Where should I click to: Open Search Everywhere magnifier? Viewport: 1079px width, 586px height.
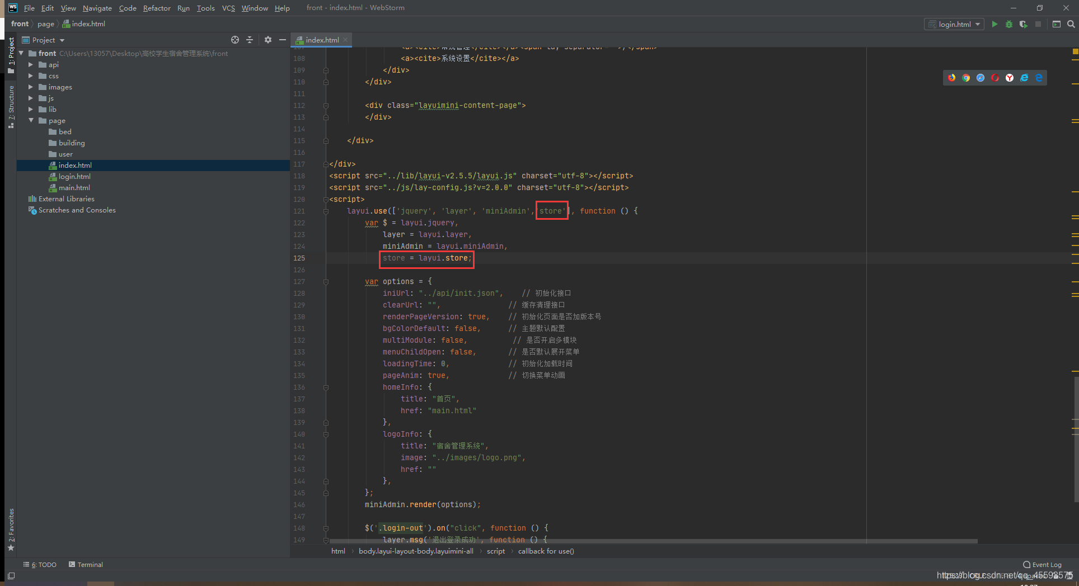1071,24
